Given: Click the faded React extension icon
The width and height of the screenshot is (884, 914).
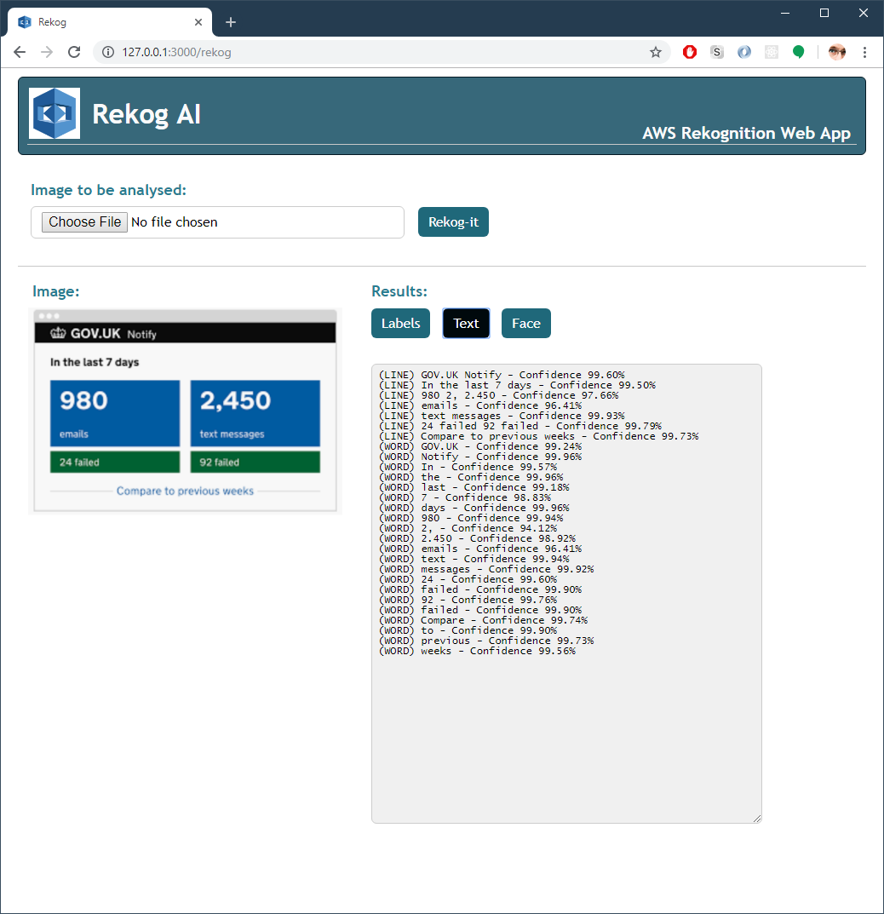Looking at the screenshot, I should (x=772, y=52).
